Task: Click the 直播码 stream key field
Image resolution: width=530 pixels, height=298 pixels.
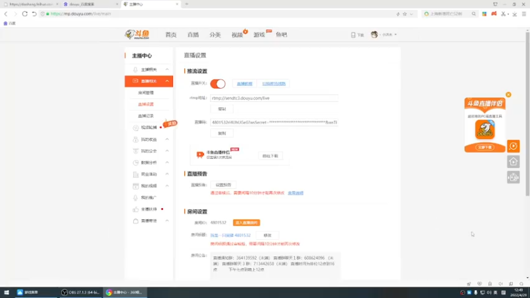Action: (x=274, y=123)
